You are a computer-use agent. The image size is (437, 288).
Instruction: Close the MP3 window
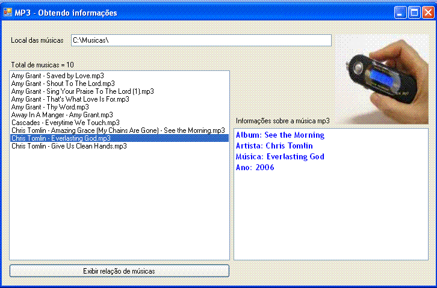point(428,13)
